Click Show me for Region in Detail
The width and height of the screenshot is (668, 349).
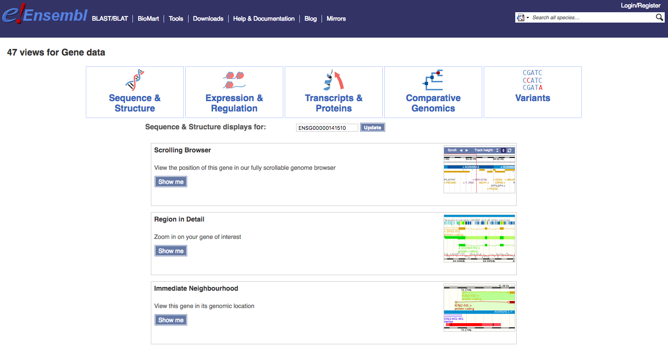click(x=171, y=251)
